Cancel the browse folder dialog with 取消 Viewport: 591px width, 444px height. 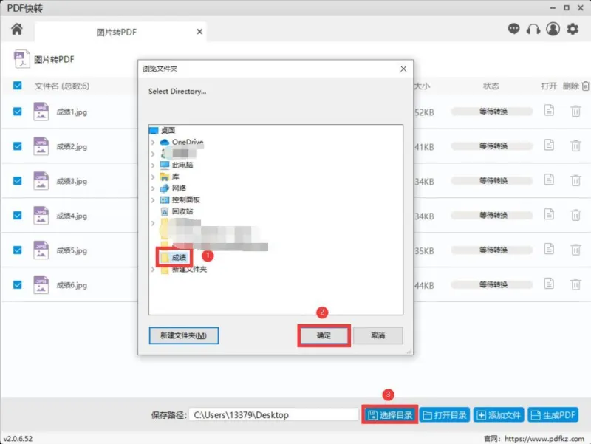378,335
